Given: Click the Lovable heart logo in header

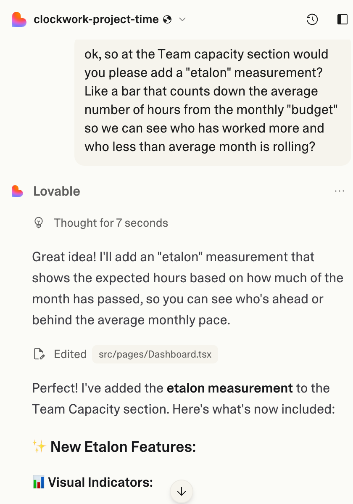Looking at the screenshot, I should 19,20.
